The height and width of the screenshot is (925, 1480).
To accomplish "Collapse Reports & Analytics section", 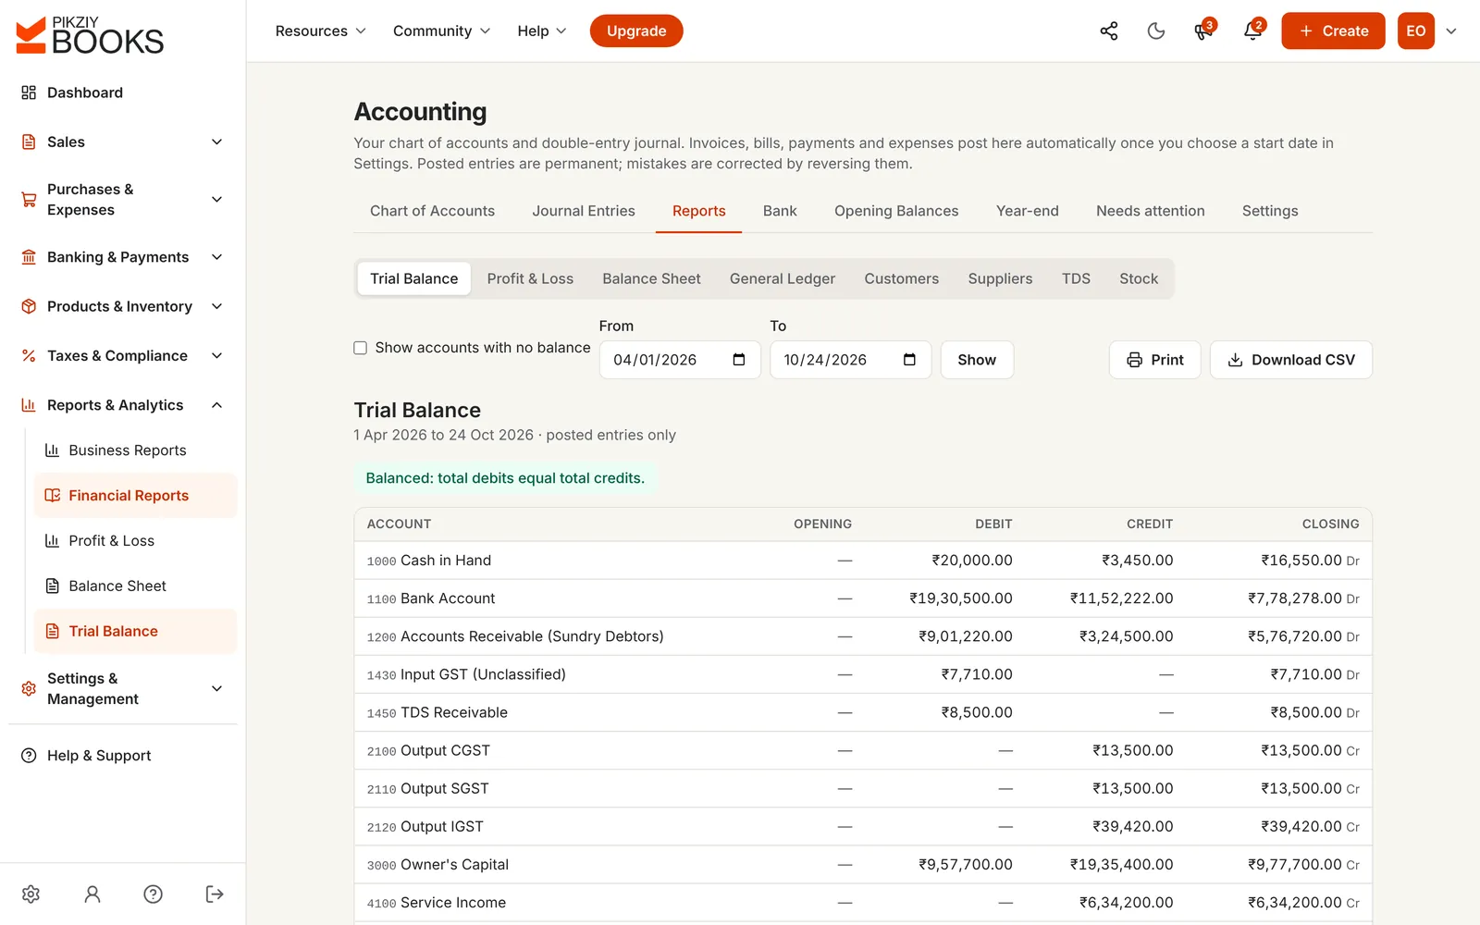I will tap(123, 405).
